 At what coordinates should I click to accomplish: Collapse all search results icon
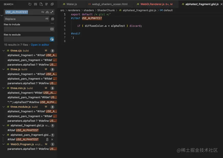pos(52,4)
